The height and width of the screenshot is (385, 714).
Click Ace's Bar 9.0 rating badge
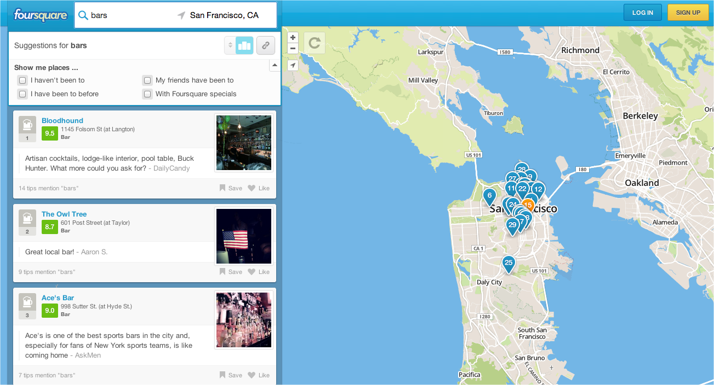50,310
